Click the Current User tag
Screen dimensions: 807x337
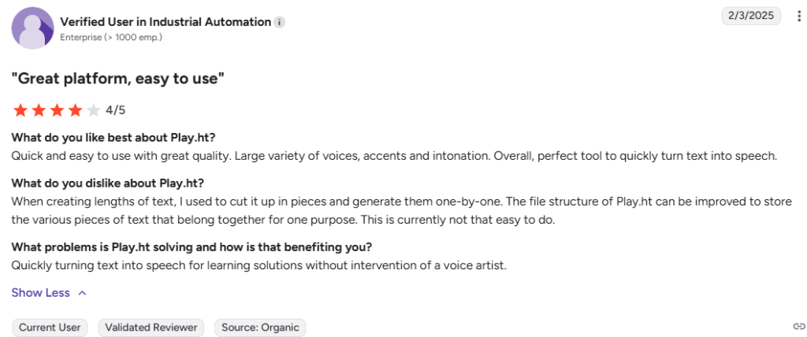coord(50,328)
